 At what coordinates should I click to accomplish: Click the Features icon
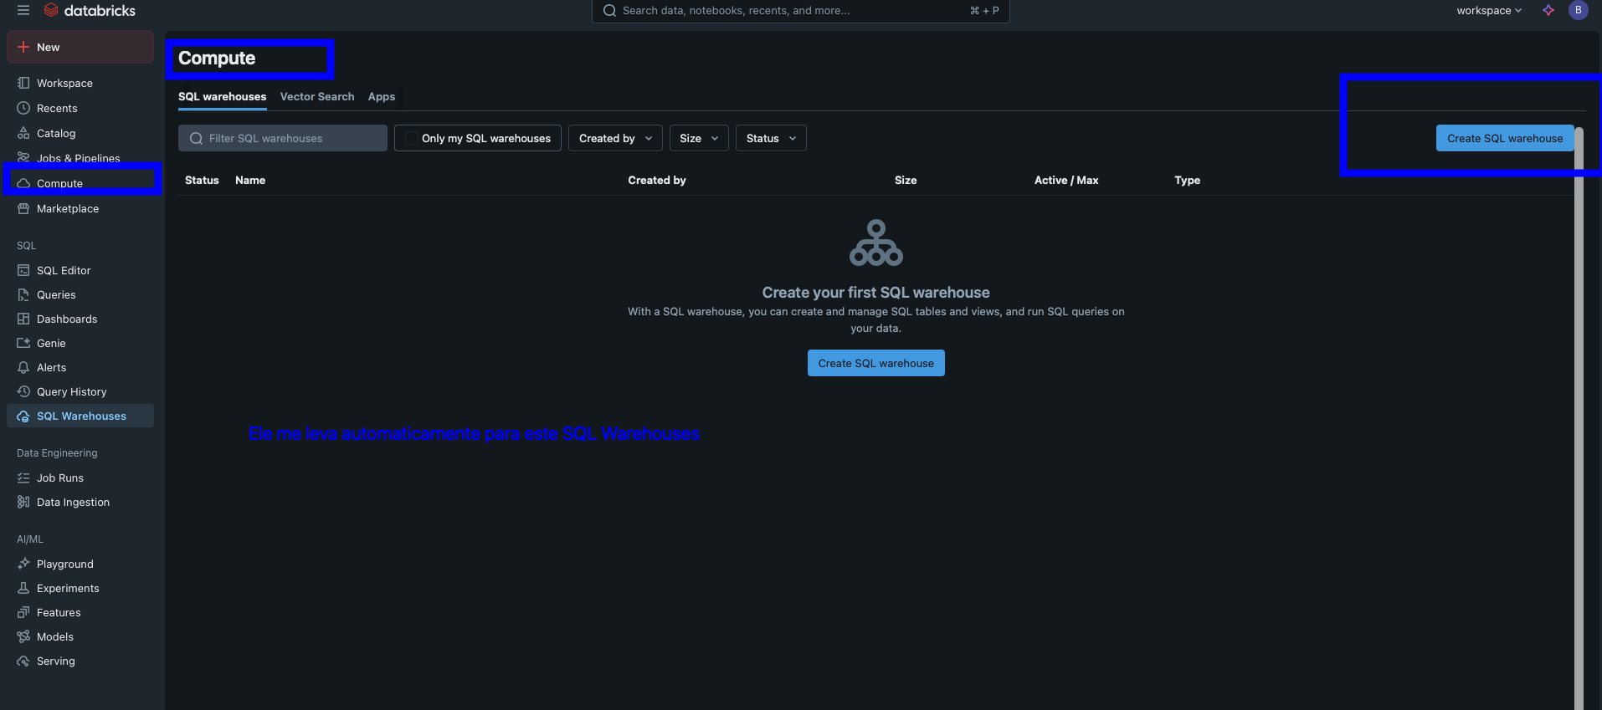(x=23, y=612)
